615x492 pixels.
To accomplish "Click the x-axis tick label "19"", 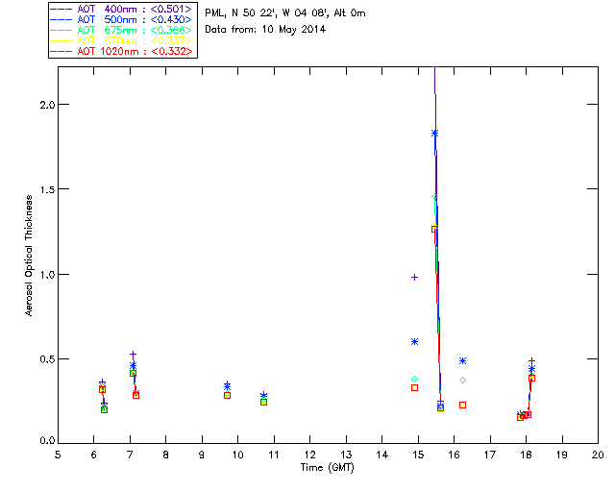I will [x=562, y=455].
